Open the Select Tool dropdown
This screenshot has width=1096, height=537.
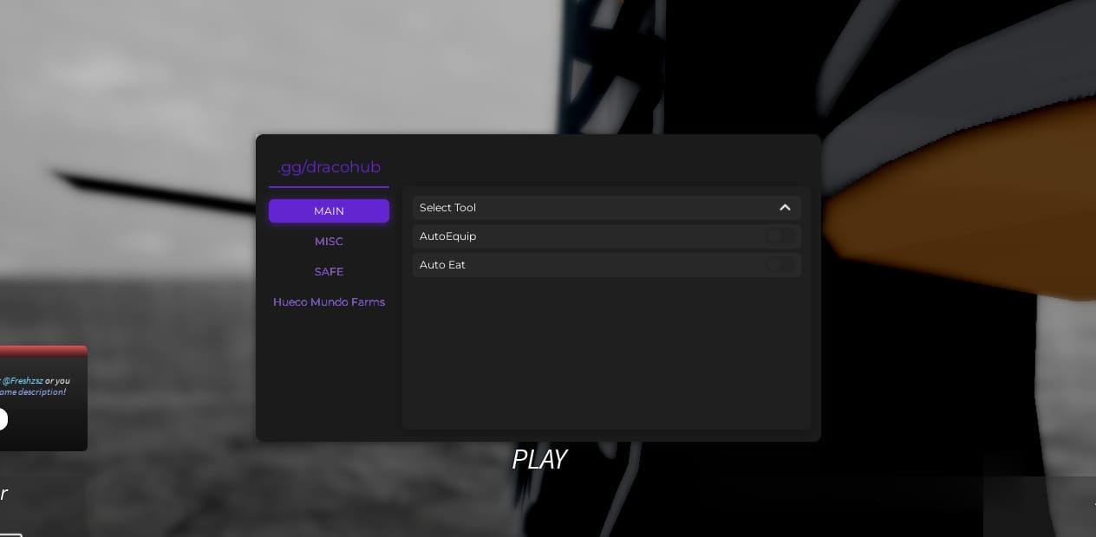[606, 207]
